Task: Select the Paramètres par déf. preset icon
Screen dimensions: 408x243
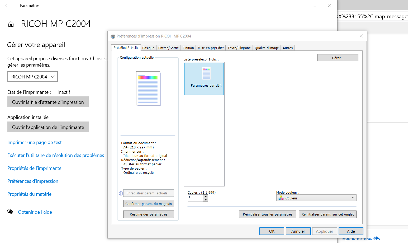Action: click(x=206, y=74)
